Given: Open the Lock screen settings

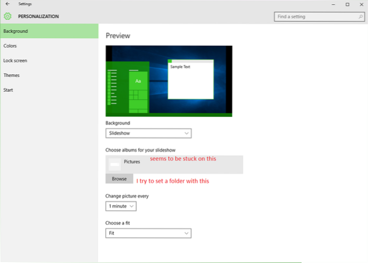Looking at the screenshot, I should [15, 61].
